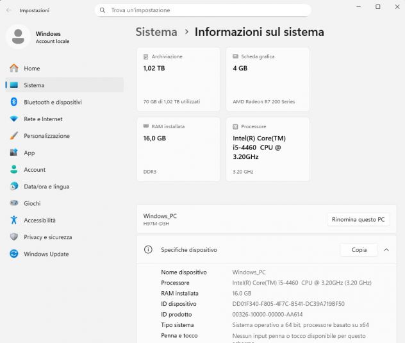Click the Specifiche dispositivo header text

point(189,249)
